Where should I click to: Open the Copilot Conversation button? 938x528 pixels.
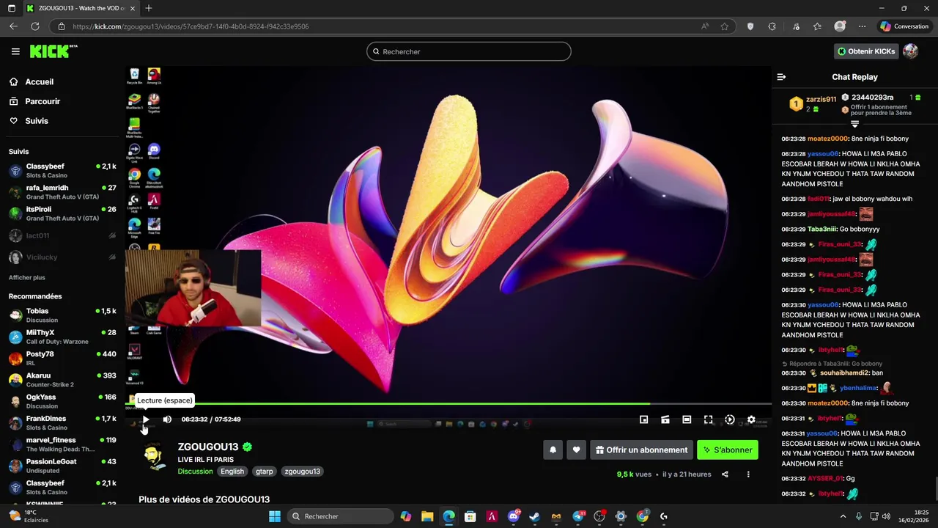[x=904, y=26]
